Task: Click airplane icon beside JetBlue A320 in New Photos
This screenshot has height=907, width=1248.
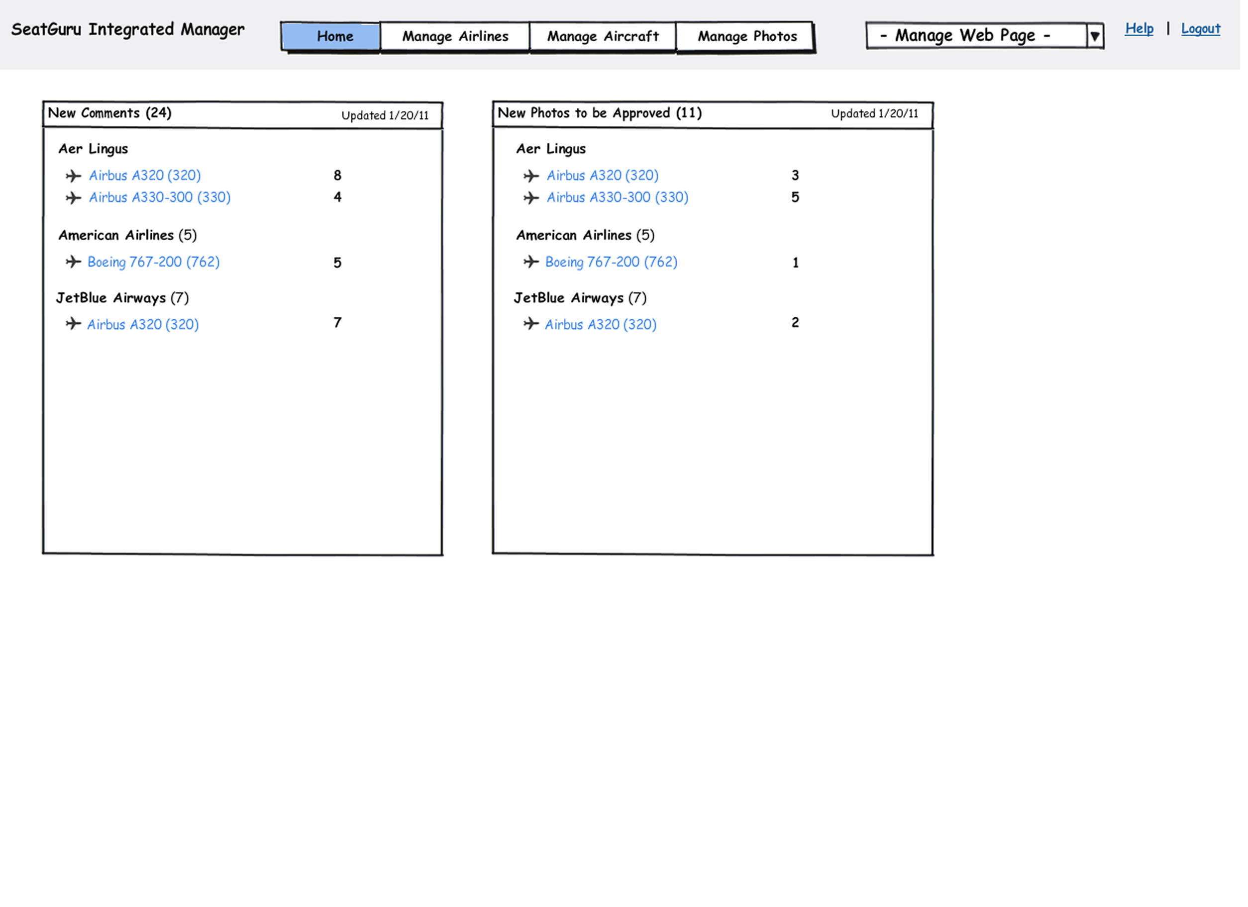Action: (x=532, y=325)
